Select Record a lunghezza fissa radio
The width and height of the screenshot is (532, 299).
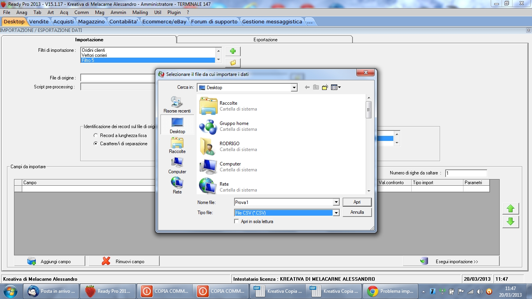click(96, 135)
